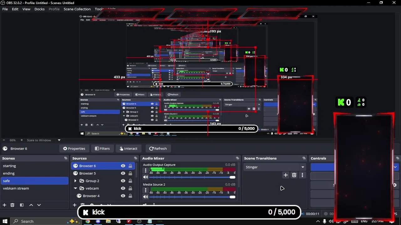Open Audio Output Capture options menu dots
The width and height of the screenshot is (401, 225).
coord(145,170)
